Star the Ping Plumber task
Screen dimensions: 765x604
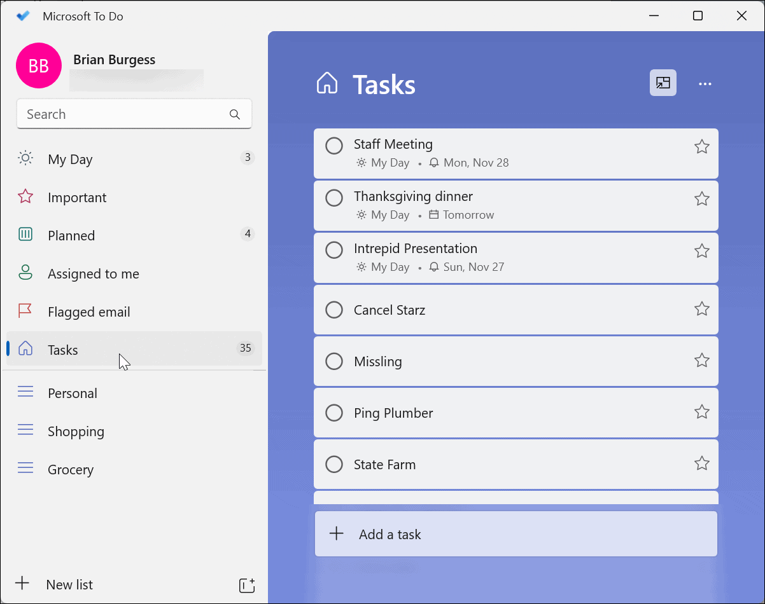[x=701, y=413]
